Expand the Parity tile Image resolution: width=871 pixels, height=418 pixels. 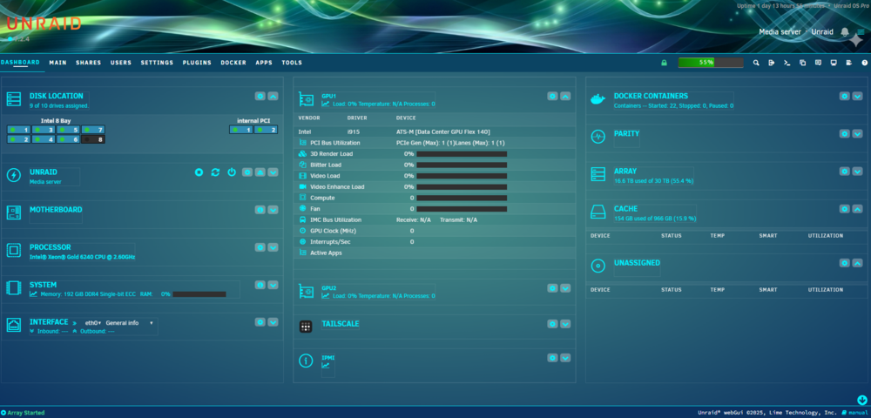pos(857,134)
